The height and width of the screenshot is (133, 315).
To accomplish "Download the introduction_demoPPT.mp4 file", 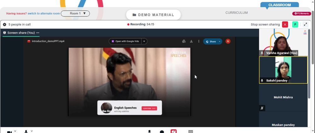I will click(191, 41).
